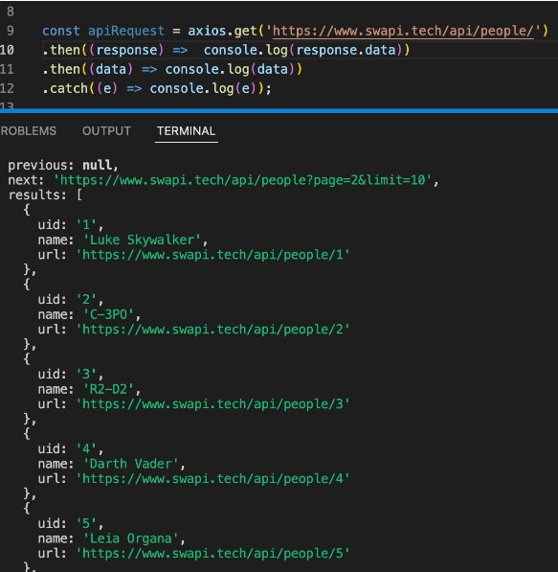Click the next page URL with page=2&limit=10
Image resolution: width=558 pixels, height=572 pixels.
tap(243, 180)
